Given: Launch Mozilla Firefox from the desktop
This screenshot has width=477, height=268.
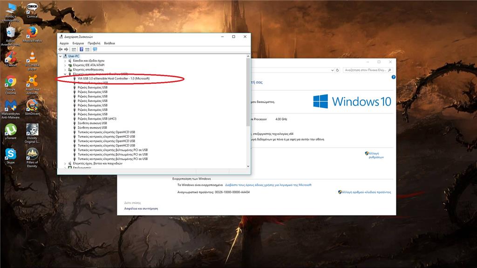Looking at the screenshot, I should pyautogui.click(x=32, y=34).
